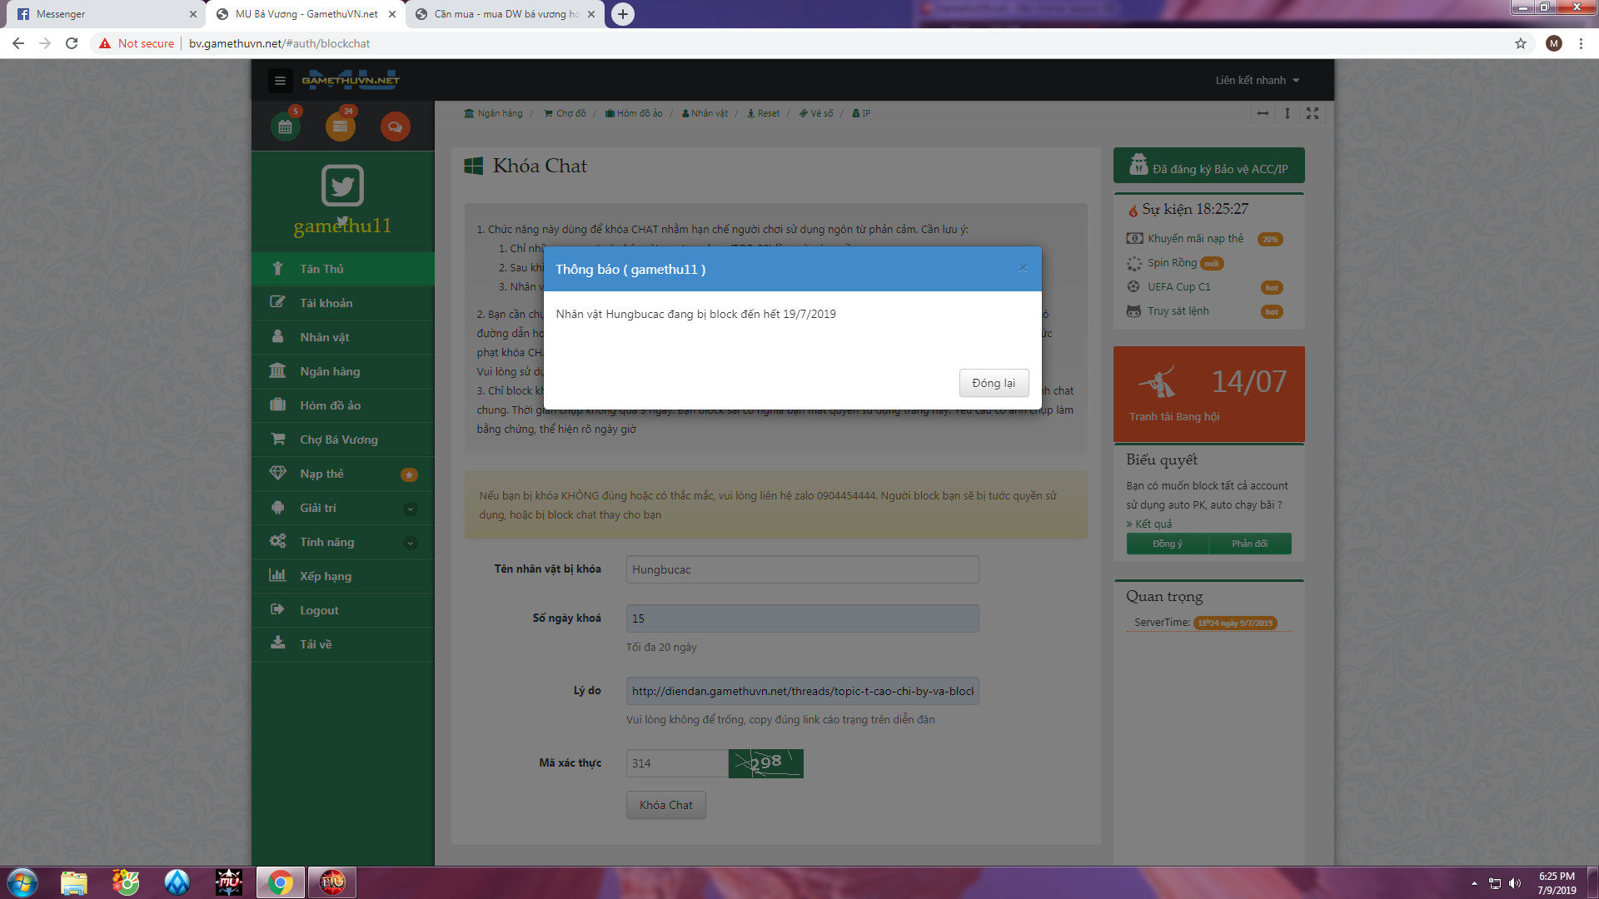Bookmark this page with the star icon
Viewport: 1599px width, 899px height.
tap(1520, 43)
